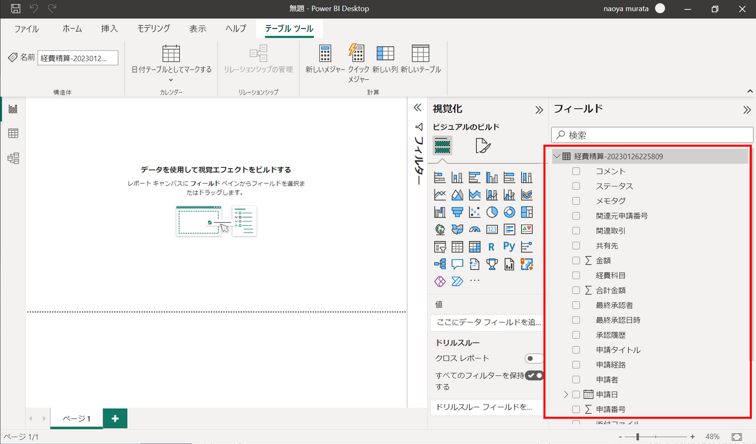
Task: Insert a pie chart visual
Action: (492, 212)
